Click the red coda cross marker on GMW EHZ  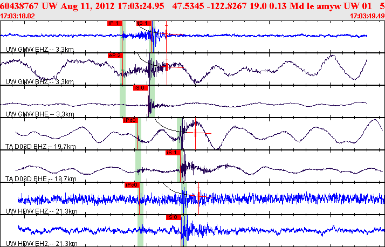click(x=167, y=34)
